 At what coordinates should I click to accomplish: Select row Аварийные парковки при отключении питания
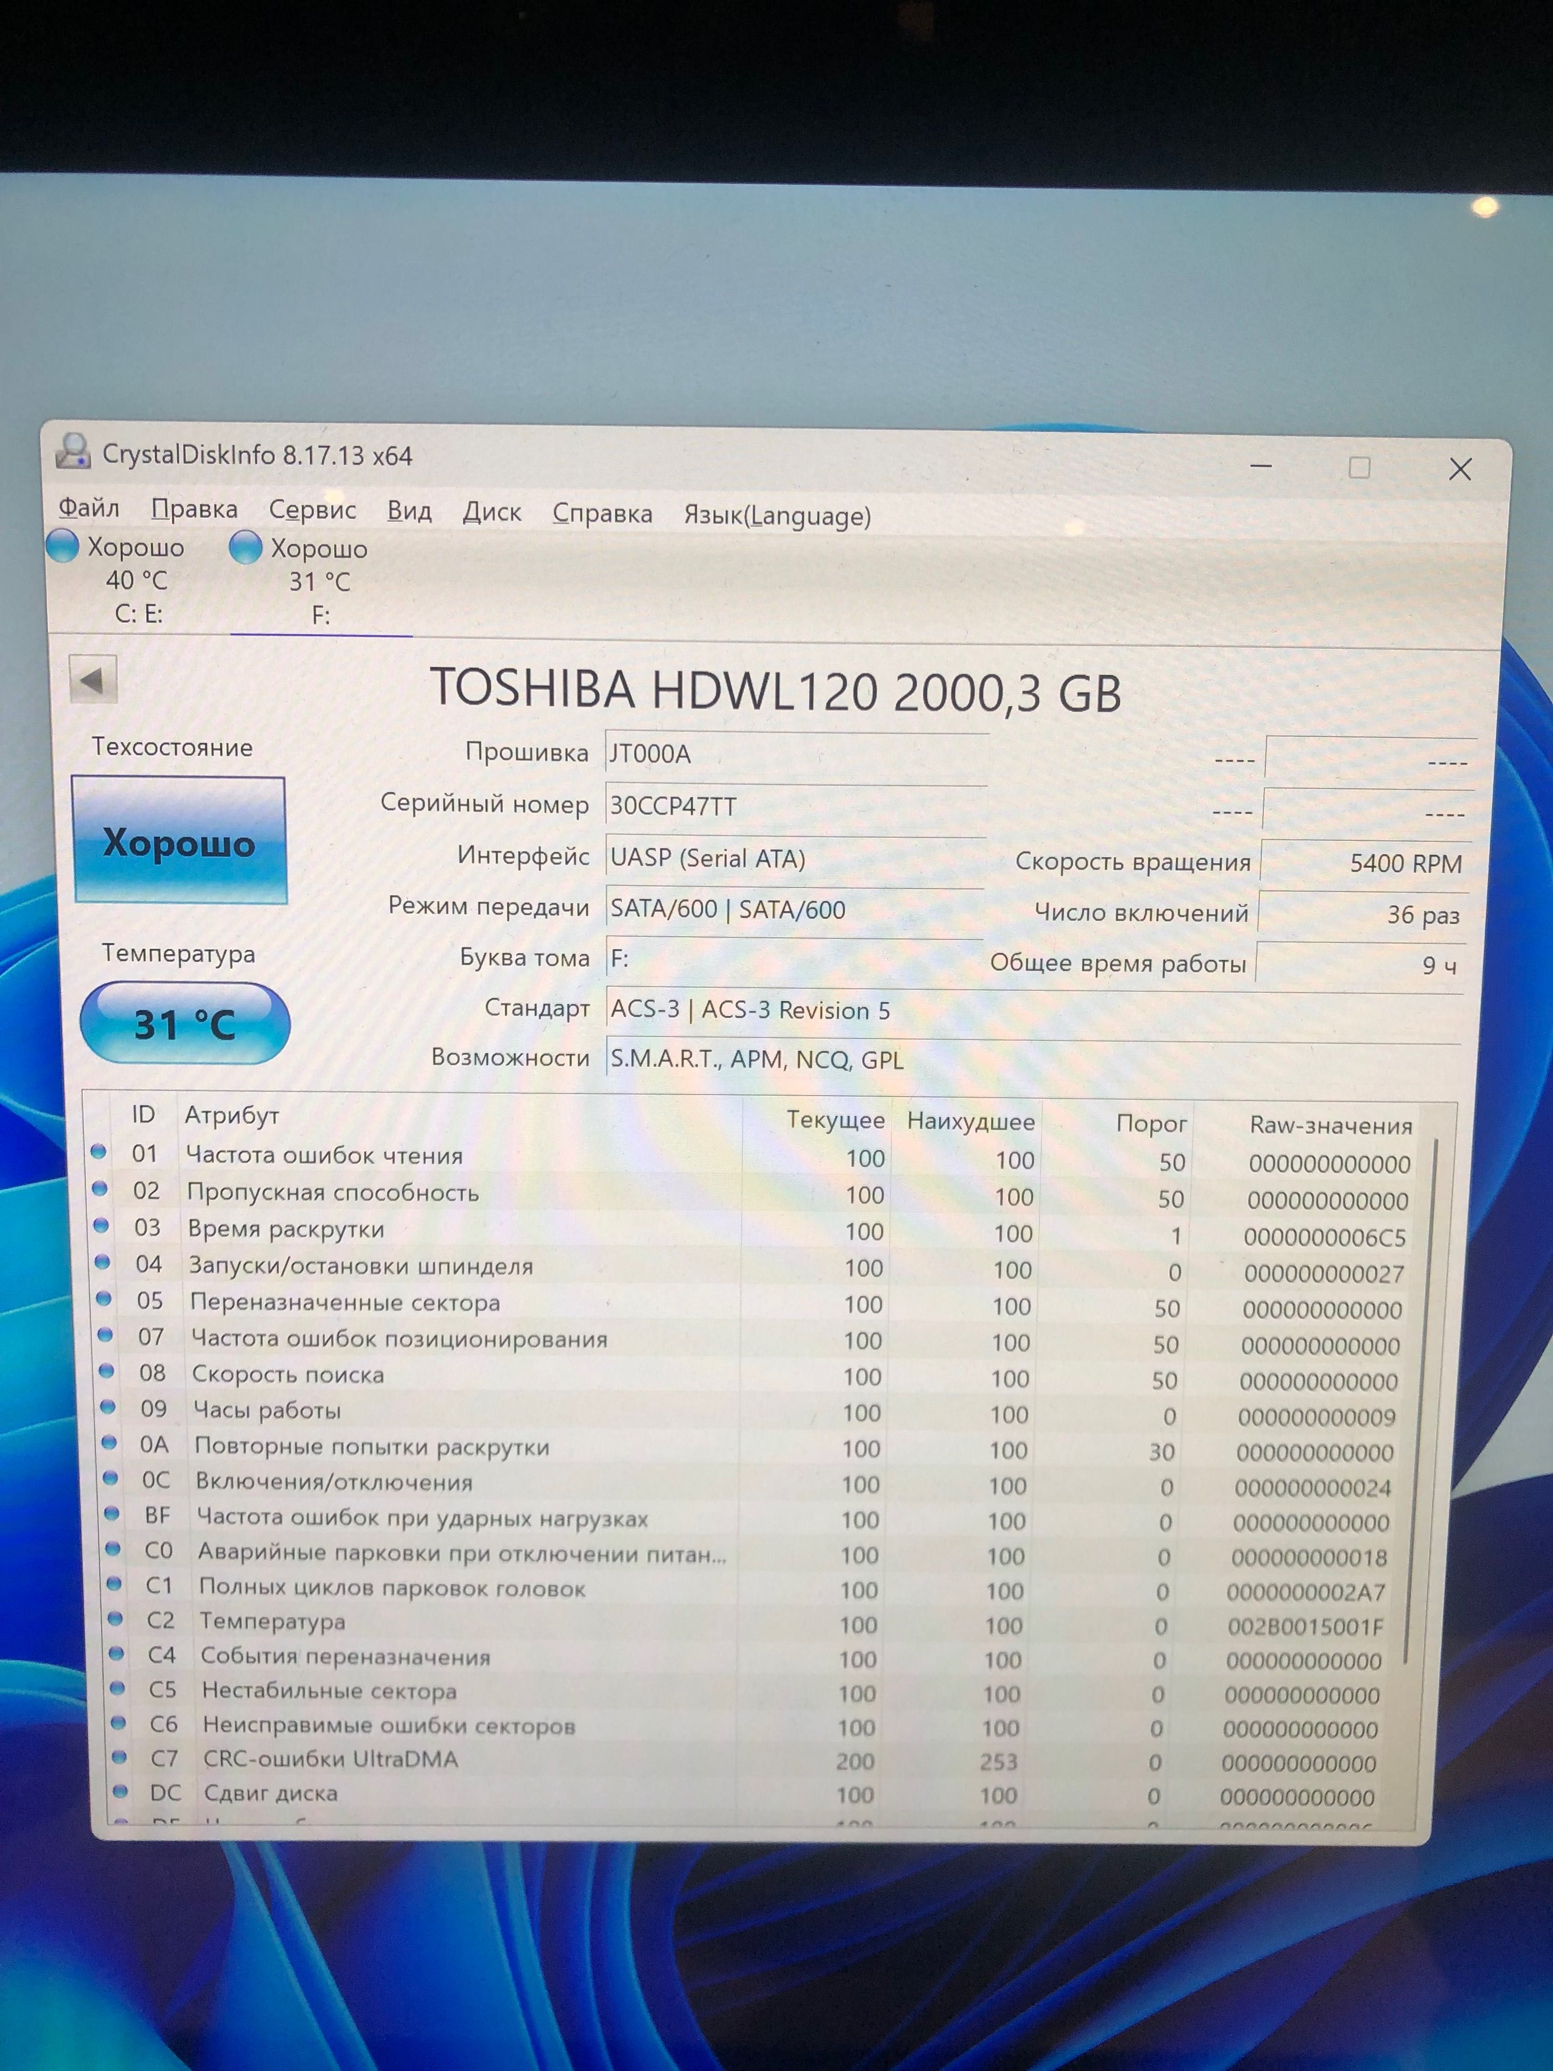tap(751, 1554)
